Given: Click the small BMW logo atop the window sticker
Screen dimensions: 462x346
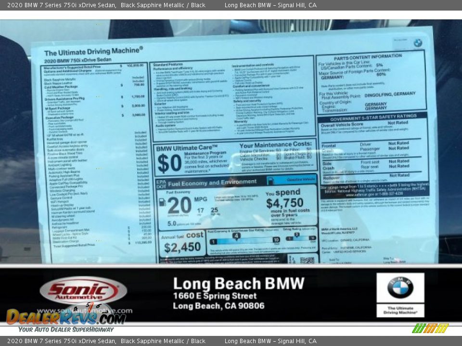Looking at the screenshot, I should 417,43.
